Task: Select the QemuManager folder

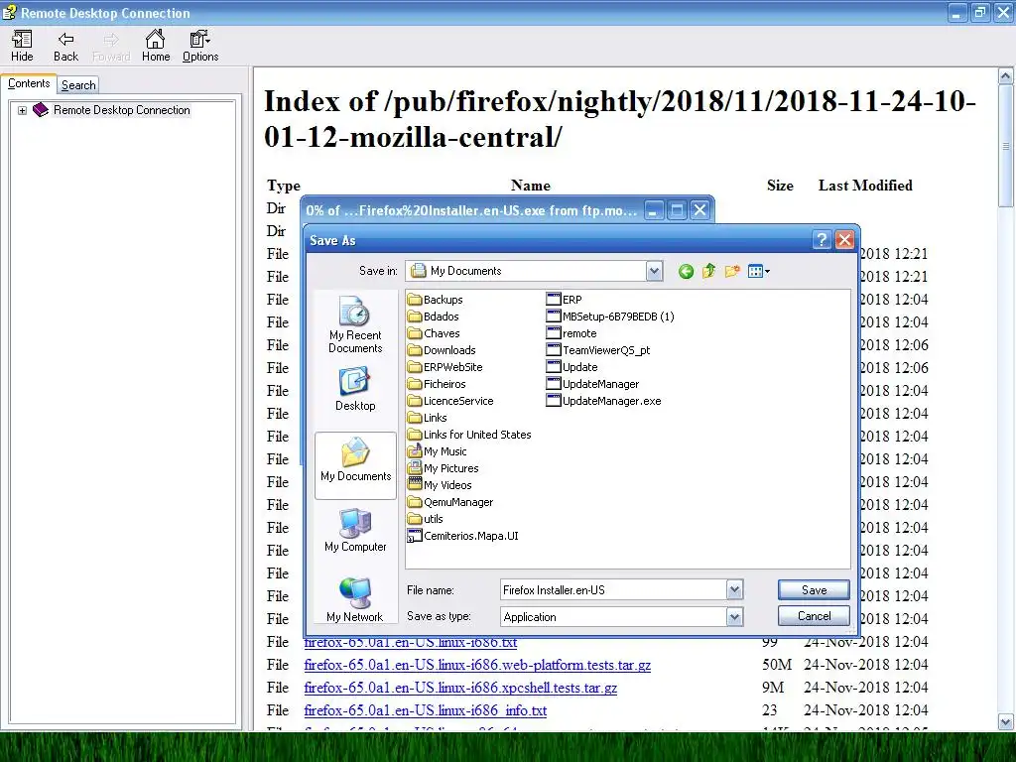Action: point(450,501)
